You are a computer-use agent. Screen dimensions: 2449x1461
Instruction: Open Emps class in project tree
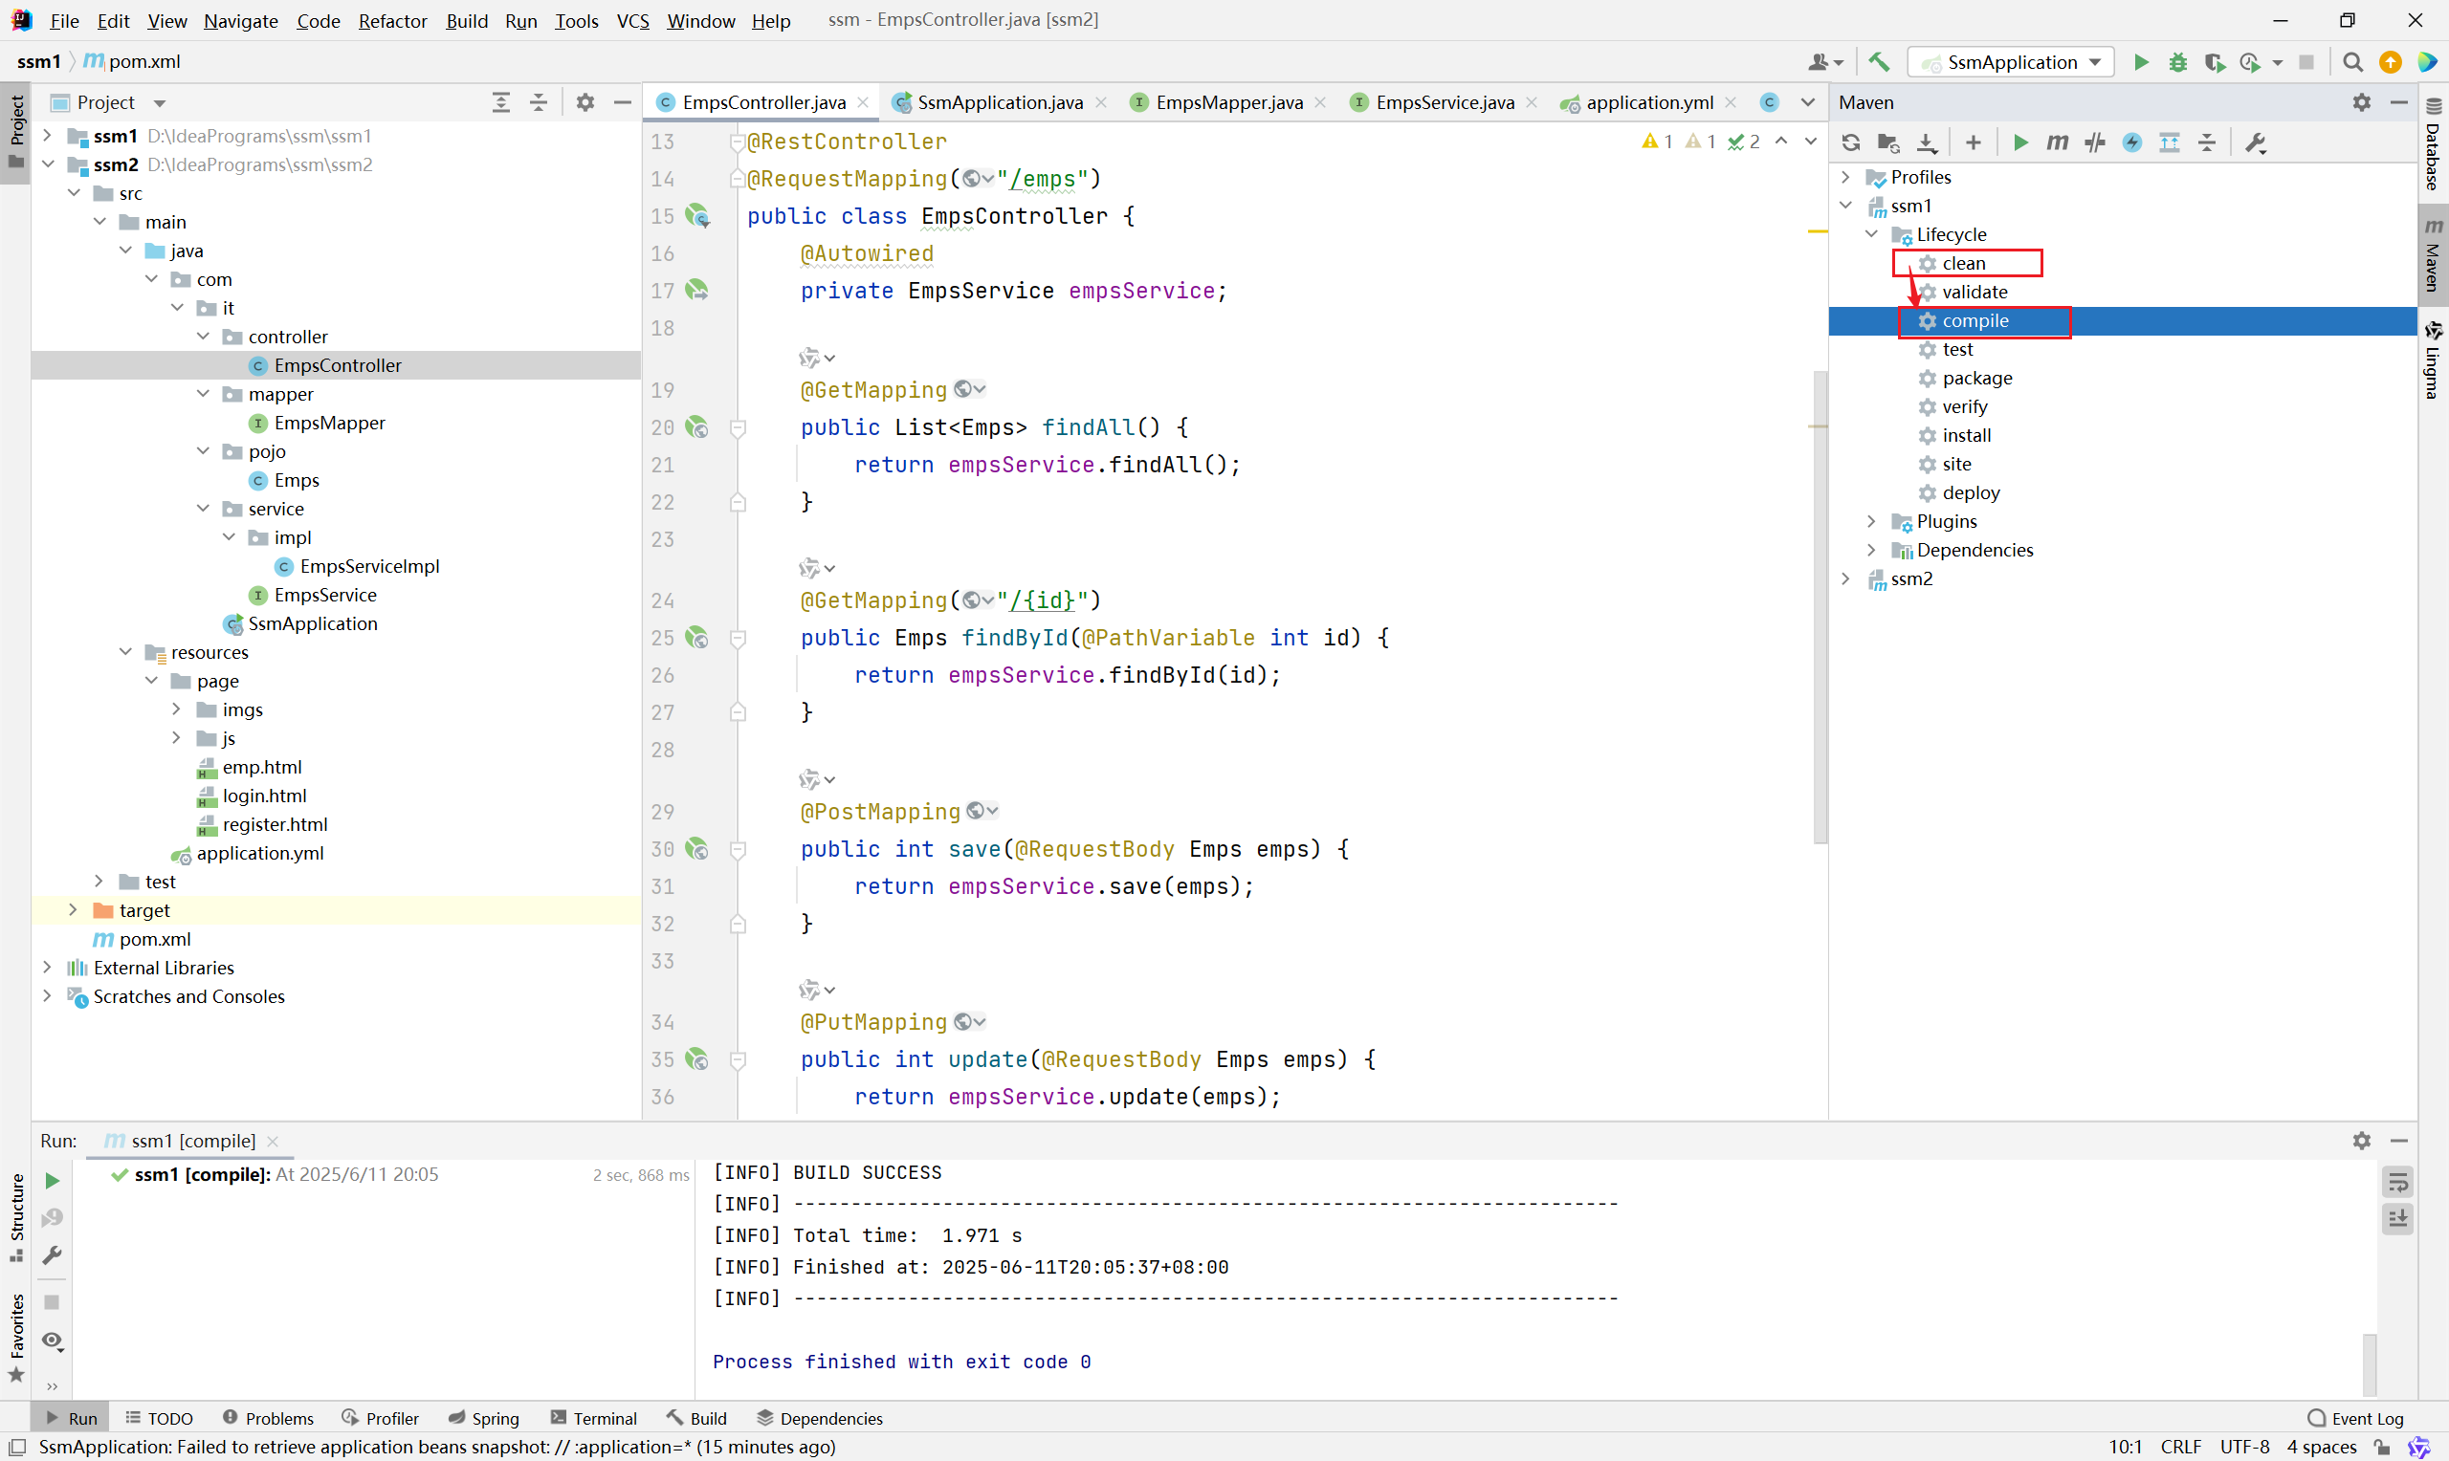(x=297, y=480)
